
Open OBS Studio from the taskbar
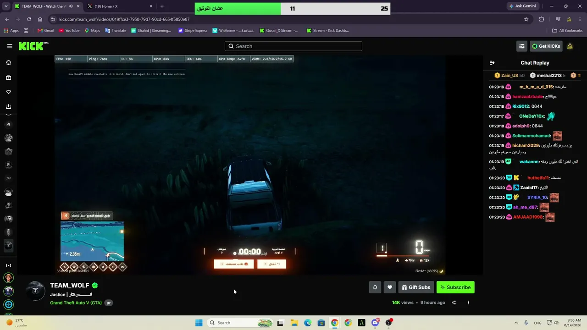point(389,323)
